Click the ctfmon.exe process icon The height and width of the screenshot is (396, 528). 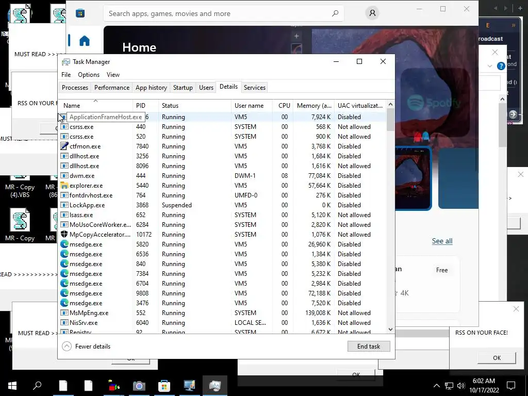(64, 146)
